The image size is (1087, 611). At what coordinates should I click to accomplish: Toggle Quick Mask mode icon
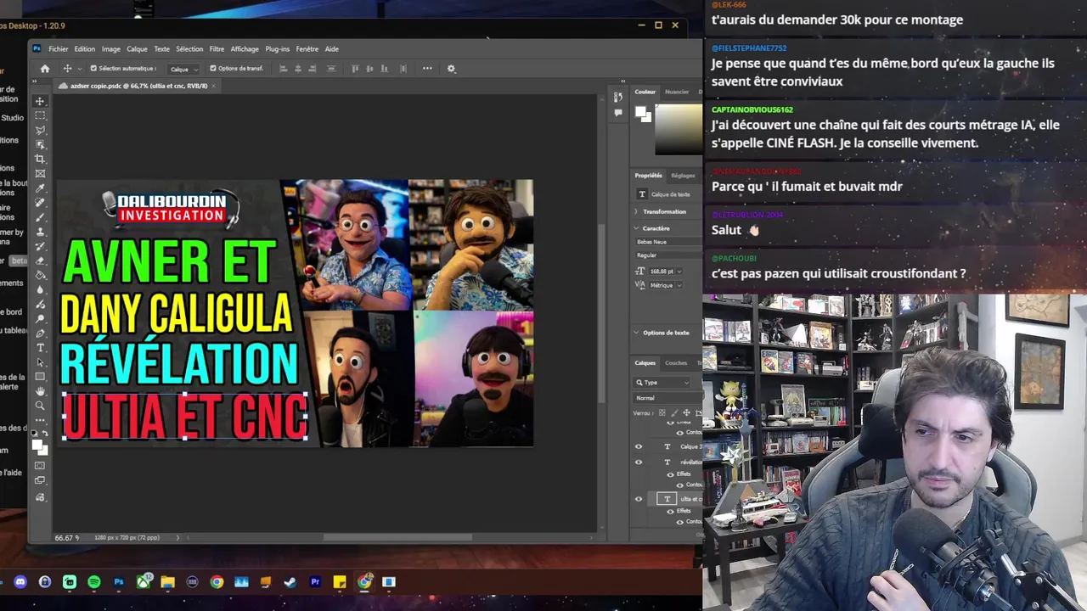(x=40, y=466)
